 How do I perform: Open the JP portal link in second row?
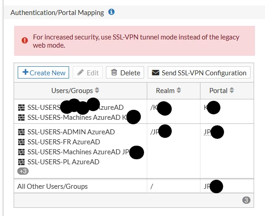(x=214, y=132)
